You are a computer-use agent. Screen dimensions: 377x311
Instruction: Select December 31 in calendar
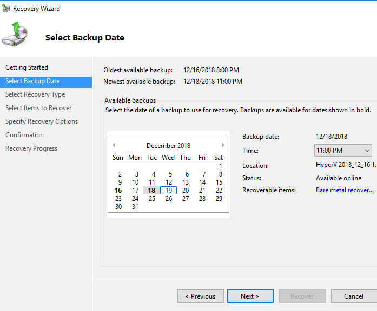point(135,207)
